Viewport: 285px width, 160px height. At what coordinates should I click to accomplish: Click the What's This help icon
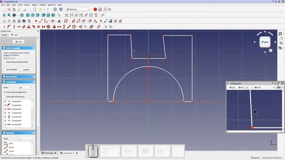click(61, 9)
